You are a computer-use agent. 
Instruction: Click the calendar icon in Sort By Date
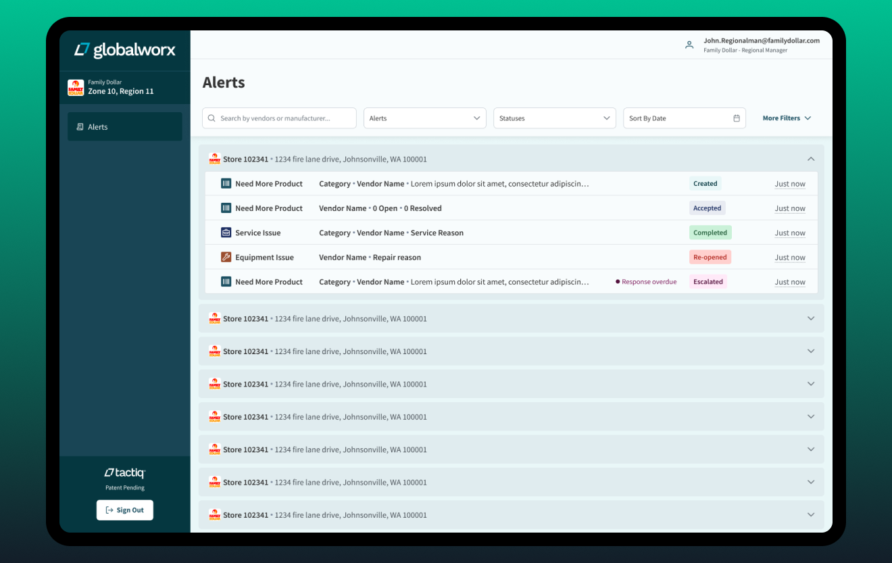737,118
